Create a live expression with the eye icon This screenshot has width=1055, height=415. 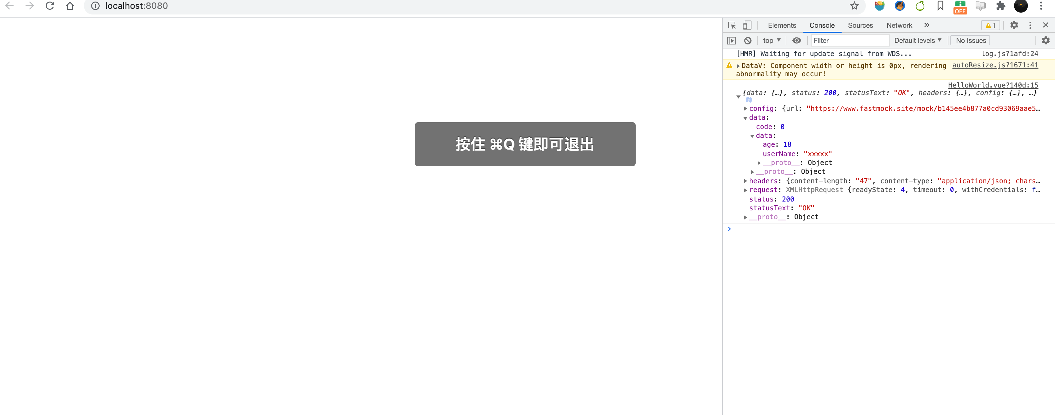click(x=796, y=41)
